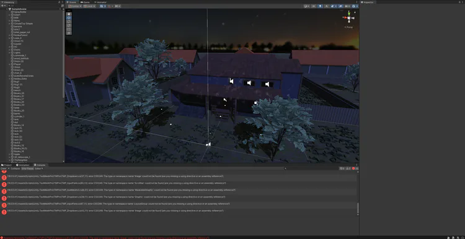Click the orientation gizmo lock icon
Image resolution: width=465 pixels, height=239 pixels.
point(355,12)
